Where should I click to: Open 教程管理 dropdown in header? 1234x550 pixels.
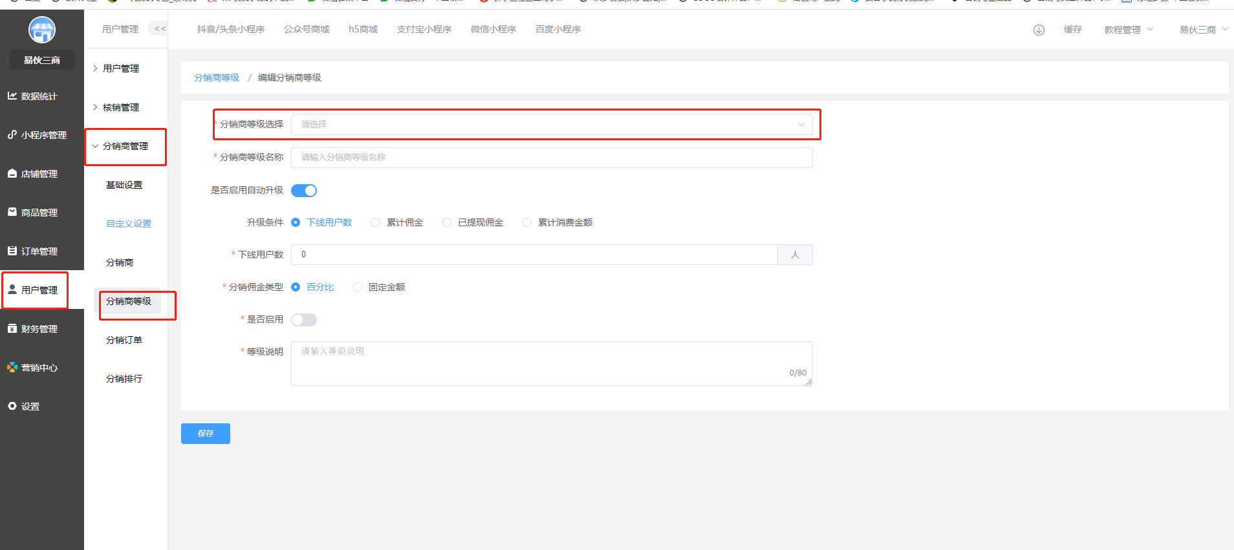[1129, 30]
